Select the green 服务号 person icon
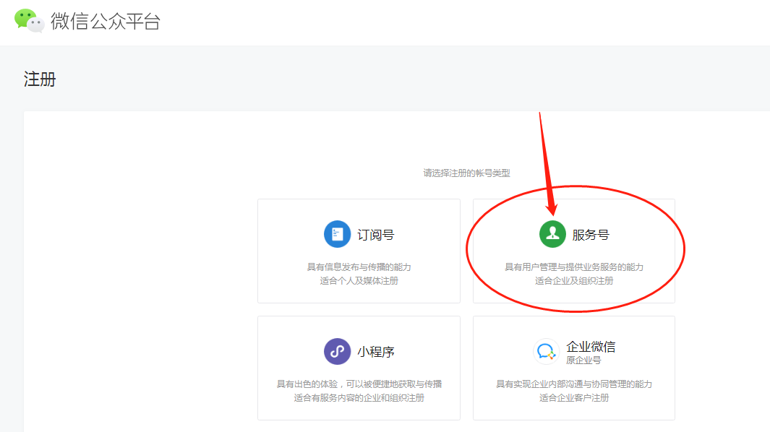This screenshot has width=770, height=432. tap(552, 234)
